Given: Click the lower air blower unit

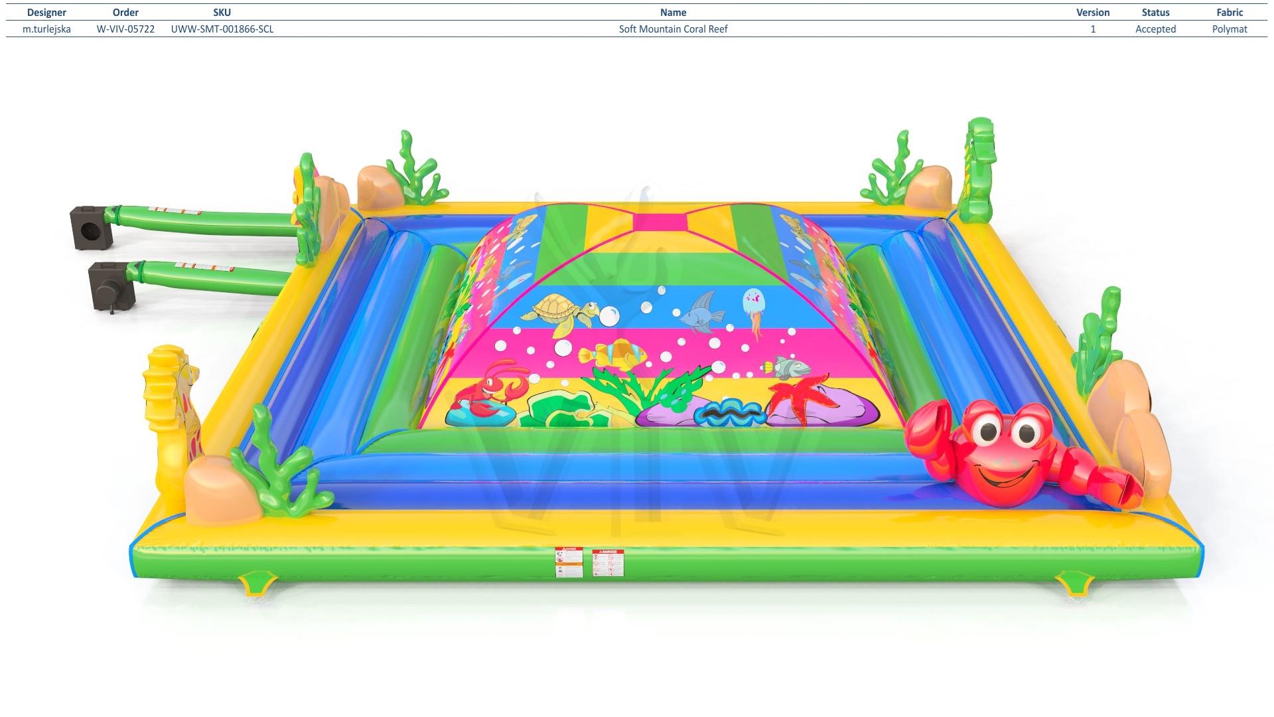Looking at the screenshot, I should 111,286.
